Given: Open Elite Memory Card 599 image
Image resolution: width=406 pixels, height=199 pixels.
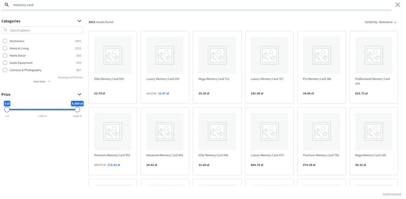Looking at the screenshot, I should point(113,55).
